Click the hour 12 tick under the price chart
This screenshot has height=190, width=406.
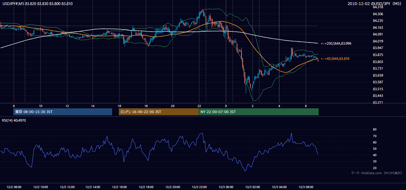(67, 106)
